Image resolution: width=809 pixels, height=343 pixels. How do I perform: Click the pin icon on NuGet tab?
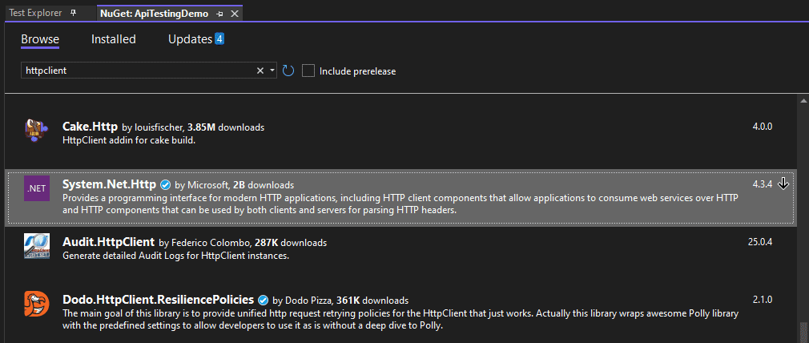click(x=219, y=14)
